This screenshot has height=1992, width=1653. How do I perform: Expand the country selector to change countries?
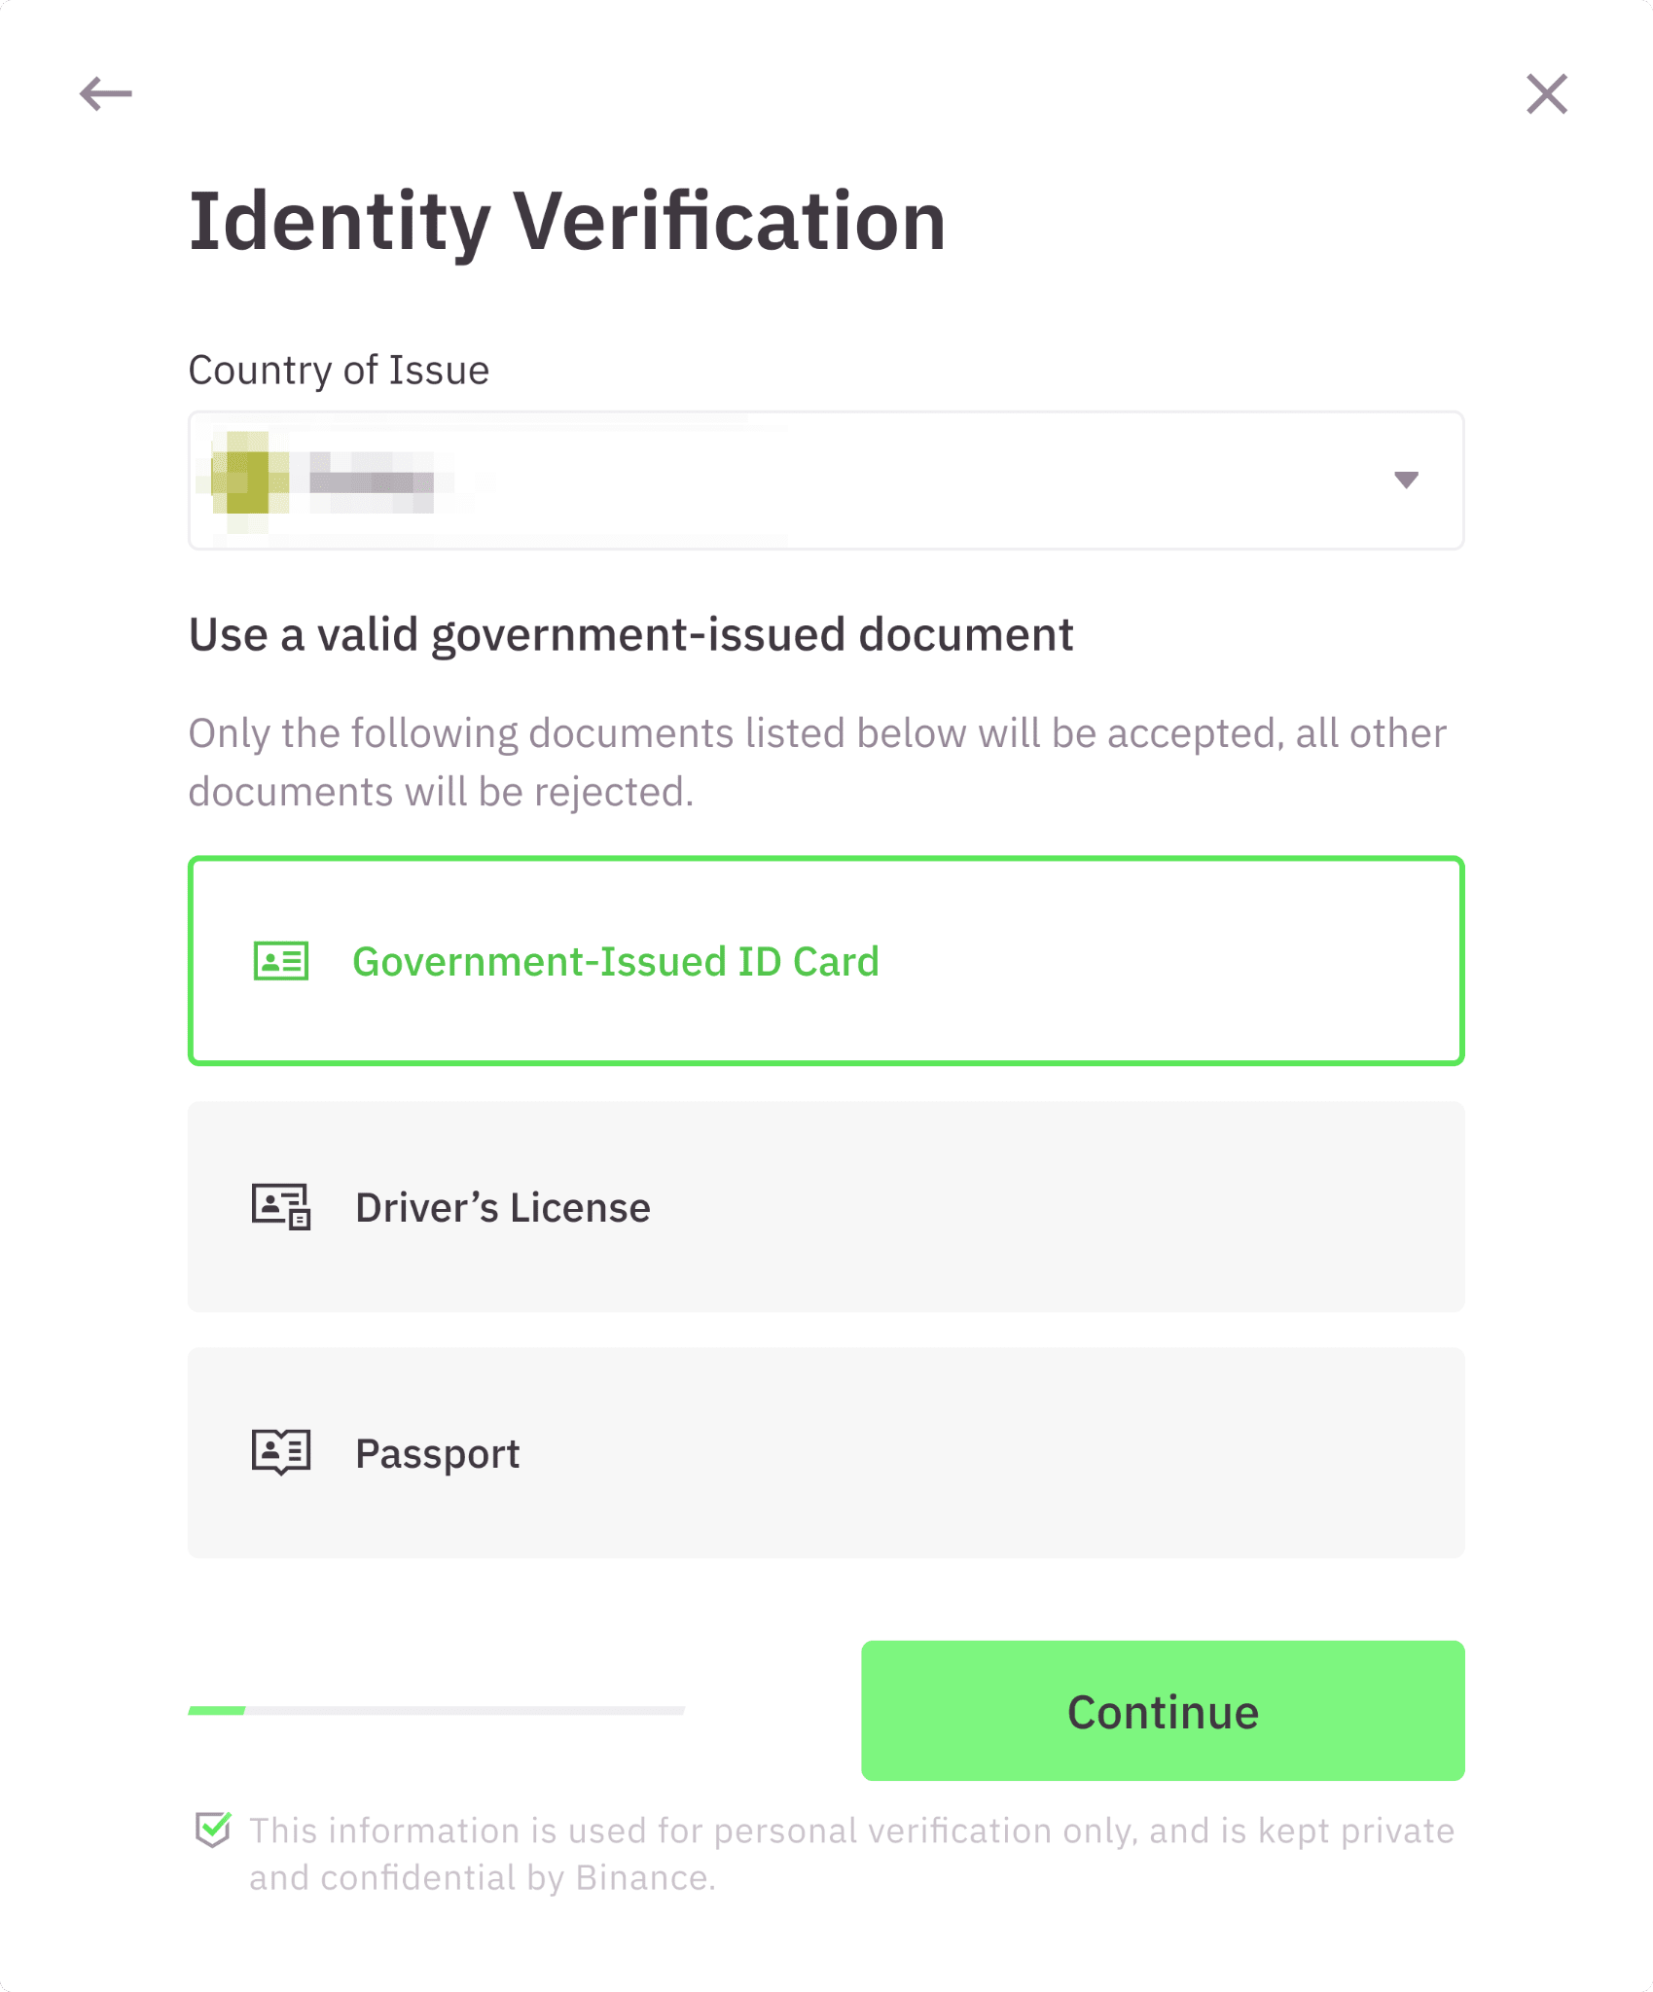[825, 480]
